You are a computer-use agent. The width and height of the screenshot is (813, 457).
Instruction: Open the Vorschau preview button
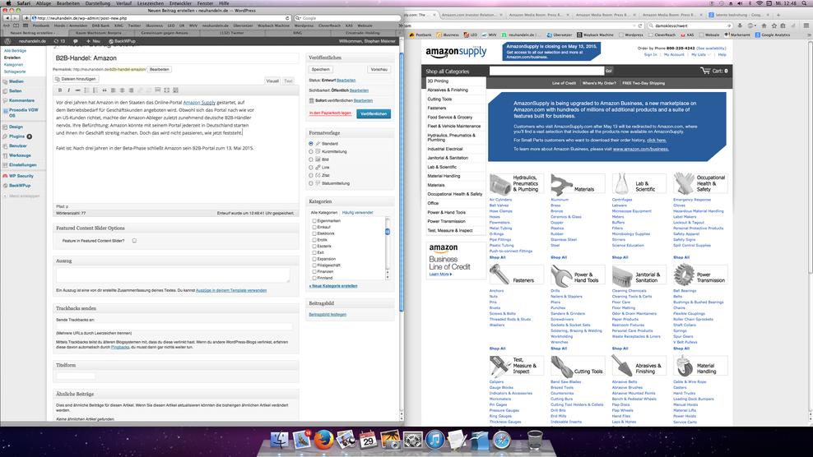tap(379, 69)
